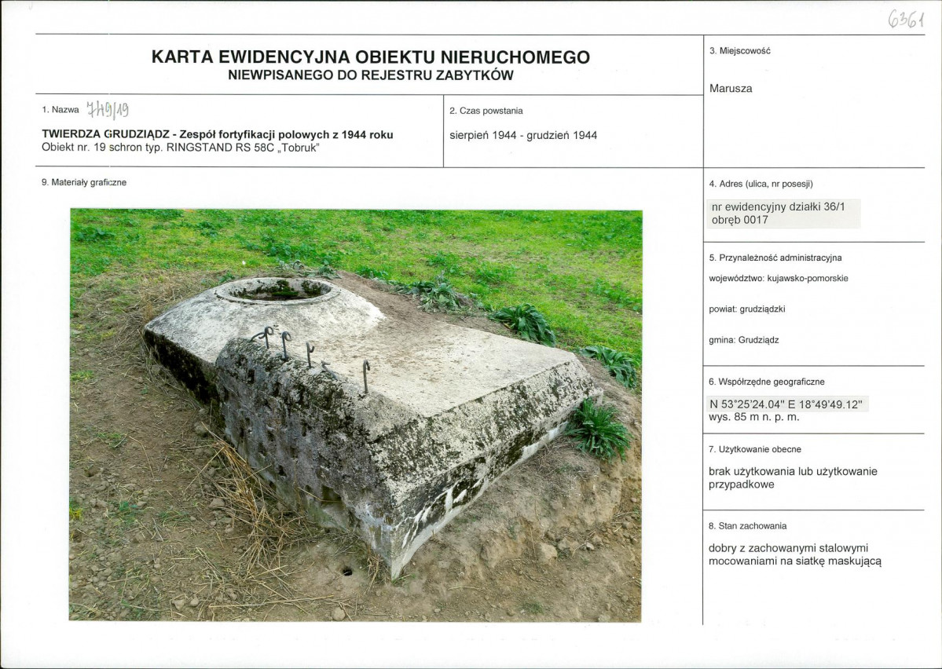Click the label '9. Materiały graficzne'
942x669 pixels.
pyautogui.click(x=84, y=183)
